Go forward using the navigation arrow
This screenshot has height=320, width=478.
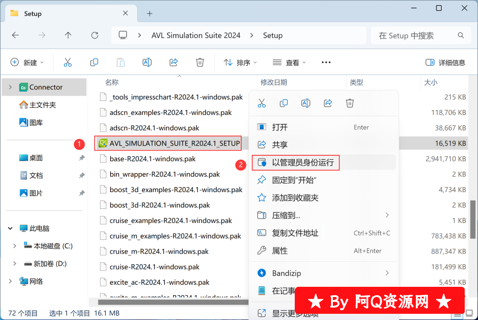click(x=42, y=35)
